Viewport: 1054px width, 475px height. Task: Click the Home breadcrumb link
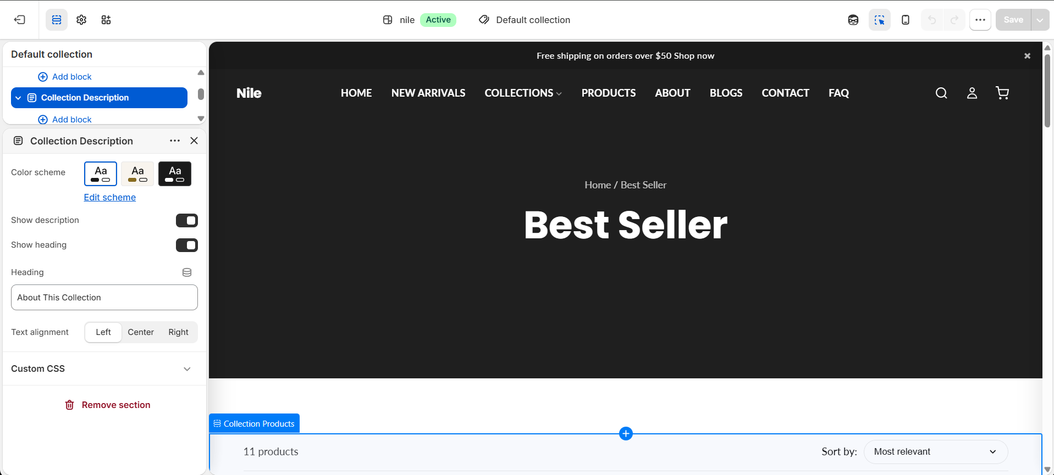click(x=598, y=185)
